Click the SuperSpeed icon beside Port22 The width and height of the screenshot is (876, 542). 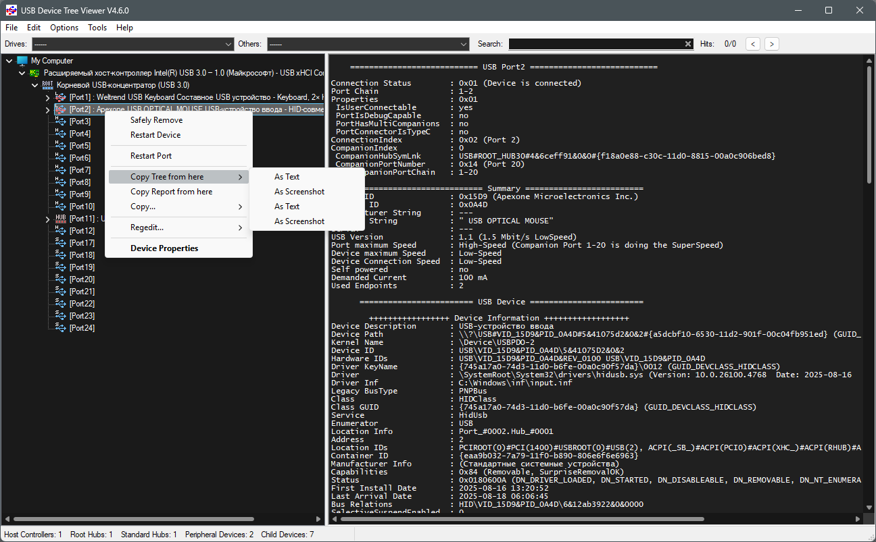tap(60, 304)
